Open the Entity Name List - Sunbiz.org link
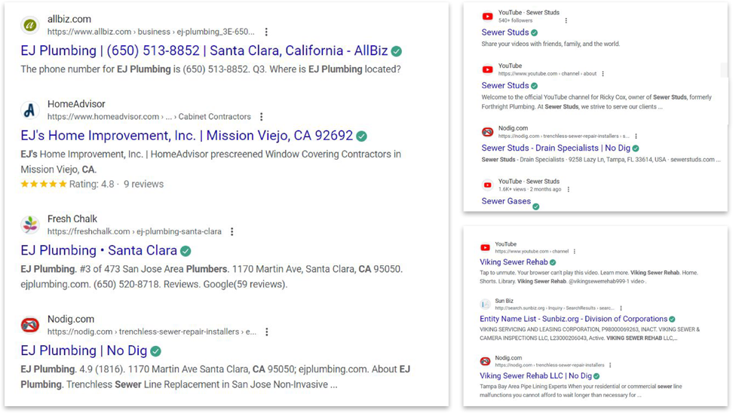Viewport: 733px width, 413px height. pos(574,319)
